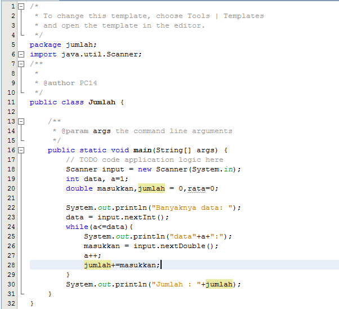Image resolution: width=339 pixels, height=309 pixels.
Task: Click 'println' on line 22
Action: coord(131,208)
